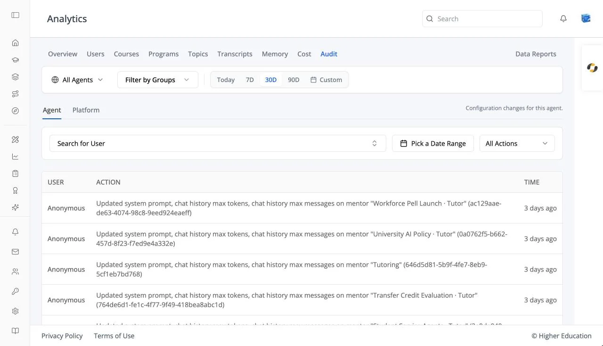
Task: Open the clipboard list icon in sidebar
Action: 15,173
